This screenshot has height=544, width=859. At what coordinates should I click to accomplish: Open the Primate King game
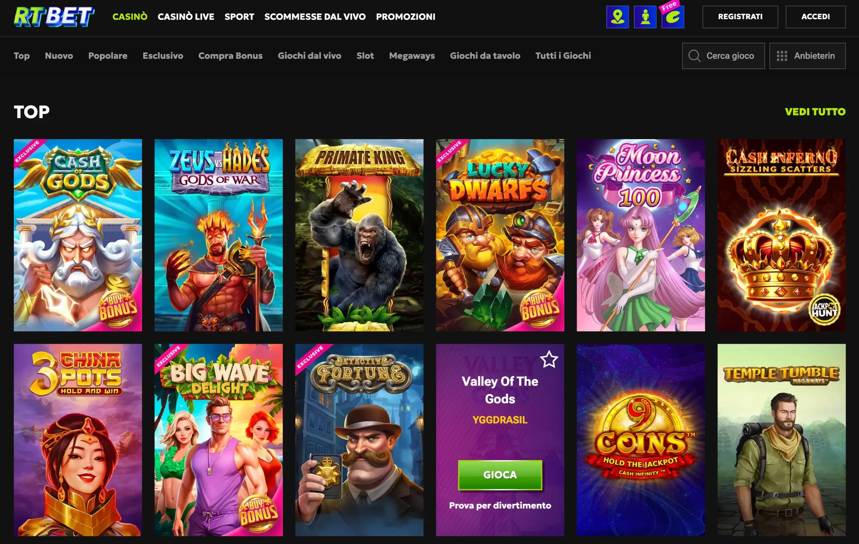coord(359,235)
